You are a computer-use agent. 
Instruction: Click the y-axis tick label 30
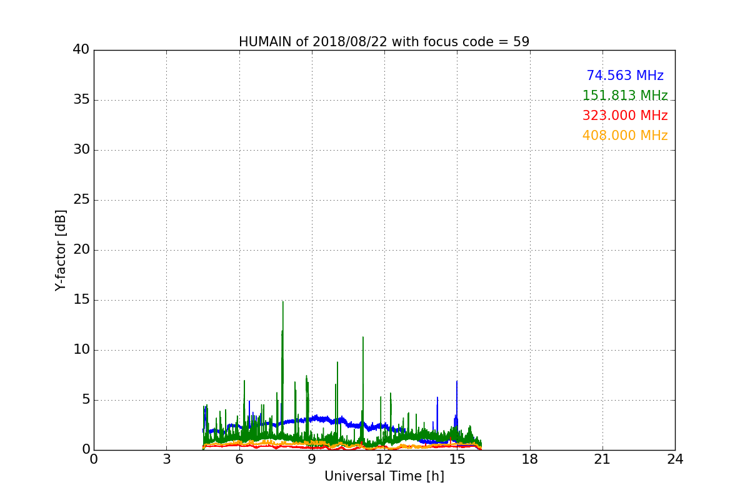click(x=81, y=150)
